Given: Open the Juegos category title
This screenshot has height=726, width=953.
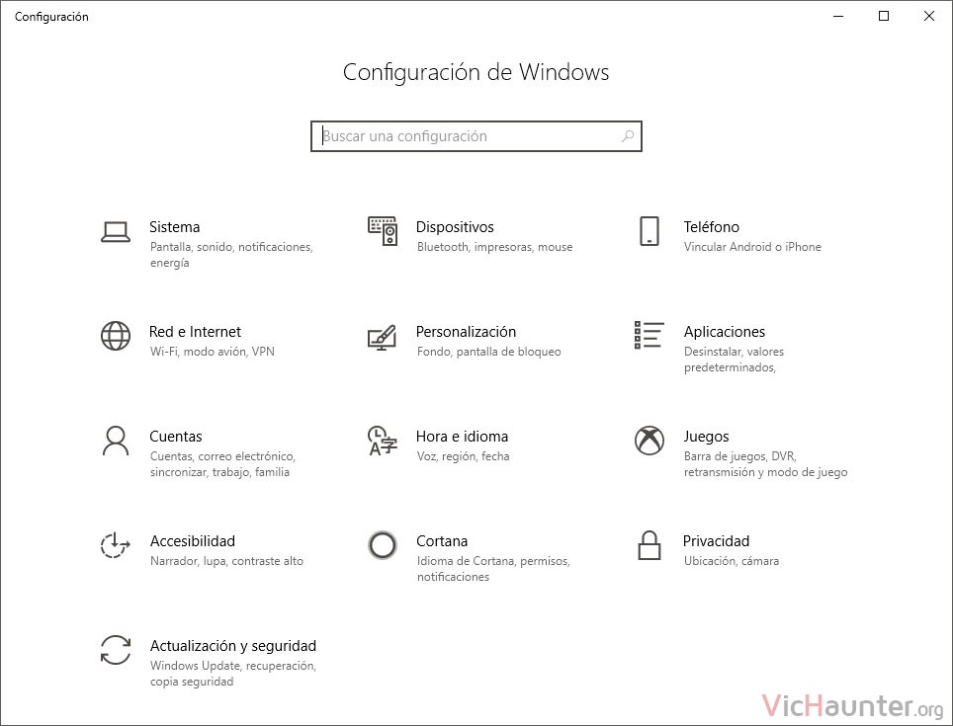Looking at the screenshot, I should click(x=706, y=437).
